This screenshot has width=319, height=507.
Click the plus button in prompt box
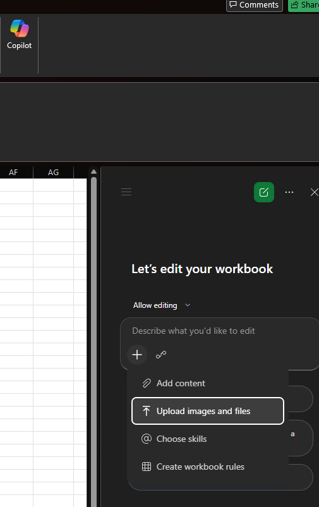point(137,355)
